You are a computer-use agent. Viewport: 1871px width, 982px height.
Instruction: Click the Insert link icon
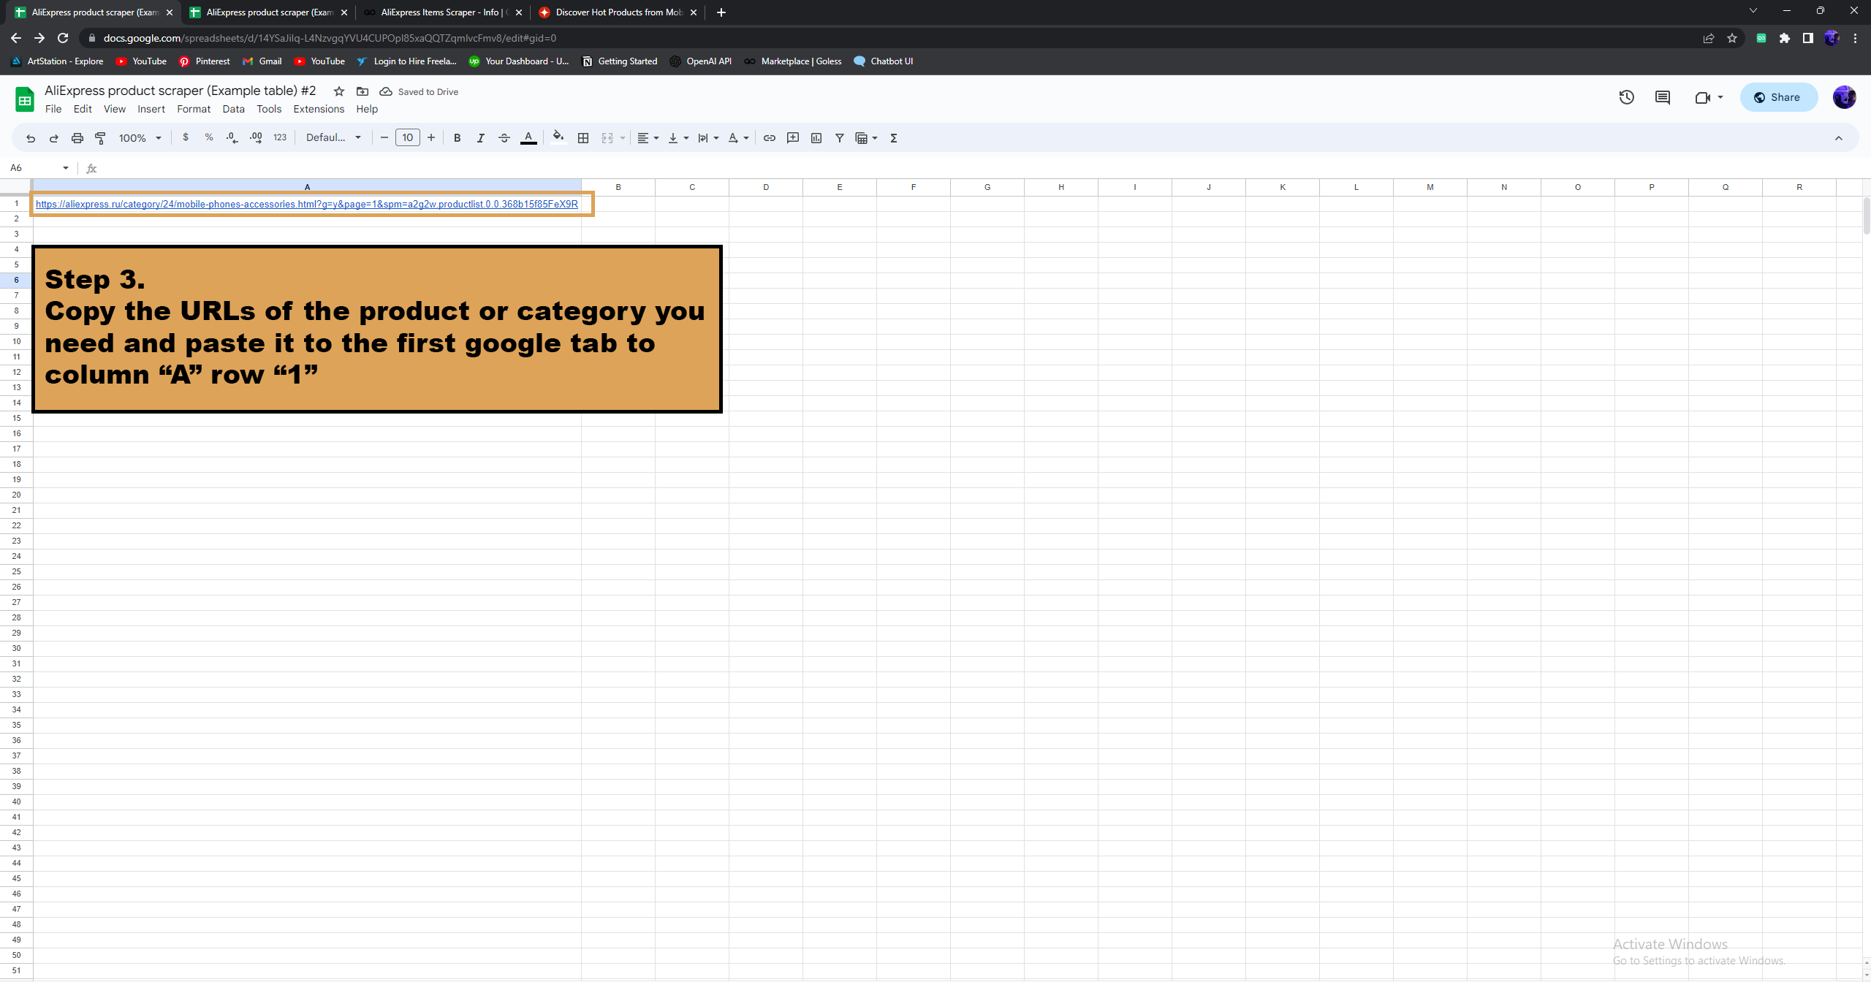770,138
